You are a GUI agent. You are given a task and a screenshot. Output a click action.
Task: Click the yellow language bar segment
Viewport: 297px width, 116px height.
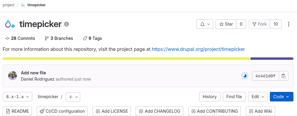pos(126,59)
